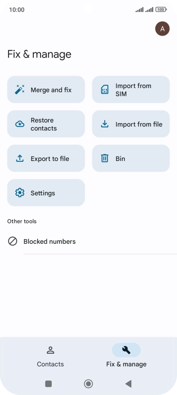Tap the Android back triangle button

(128, 384)
